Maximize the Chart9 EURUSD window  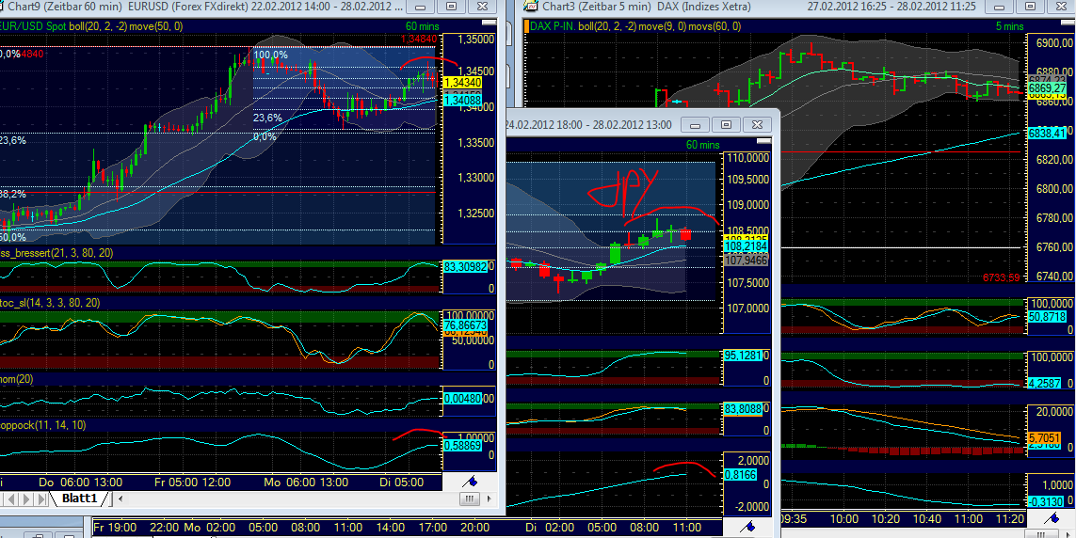tap(452, 7)
